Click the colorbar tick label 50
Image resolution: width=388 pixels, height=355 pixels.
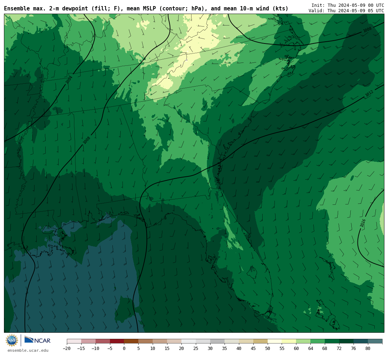[268, 349]
